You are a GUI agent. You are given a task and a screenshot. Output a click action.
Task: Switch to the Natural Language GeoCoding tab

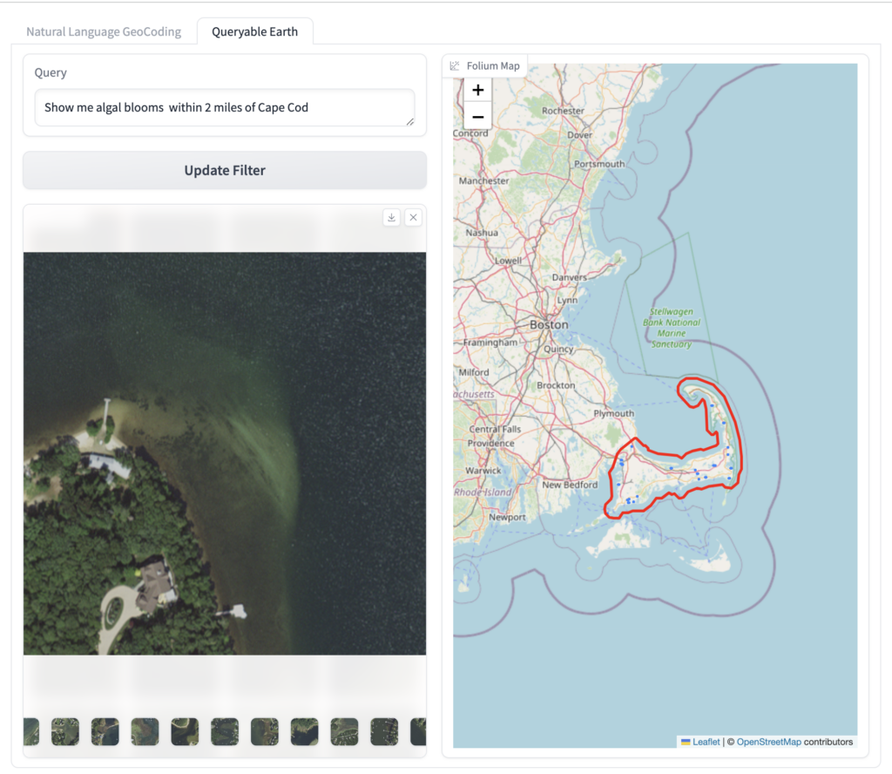[x=103, y=31]
